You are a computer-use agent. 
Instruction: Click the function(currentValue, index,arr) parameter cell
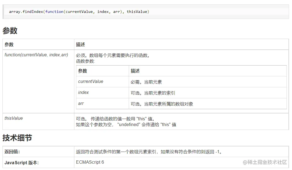[x=36, y=55]
